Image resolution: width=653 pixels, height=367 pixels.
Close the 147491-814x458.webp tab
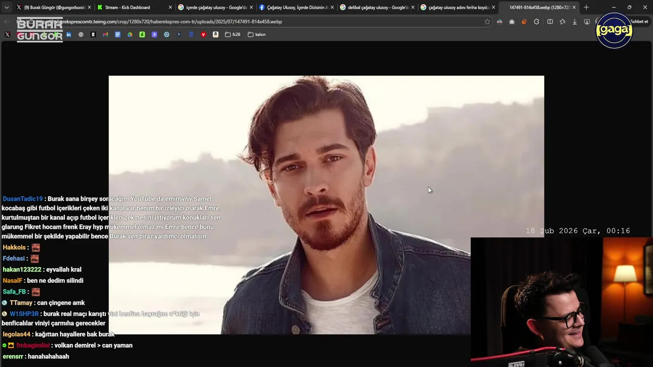(574, 7)
